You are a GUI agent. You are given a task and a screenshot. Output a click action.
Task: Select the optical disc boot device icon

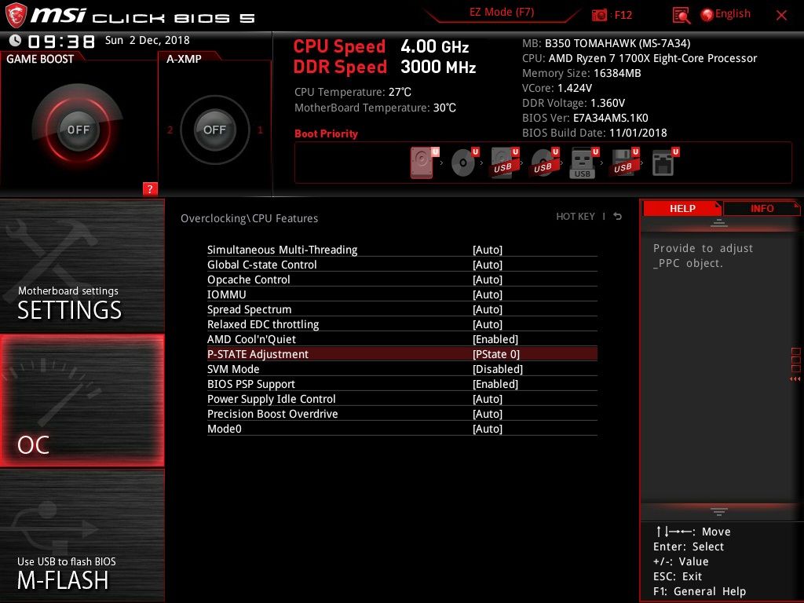pos(464,163)
